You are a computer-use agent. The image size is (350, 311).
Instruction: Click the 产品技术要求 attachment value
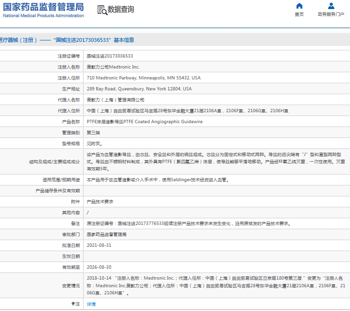click(x=100, y=202)
